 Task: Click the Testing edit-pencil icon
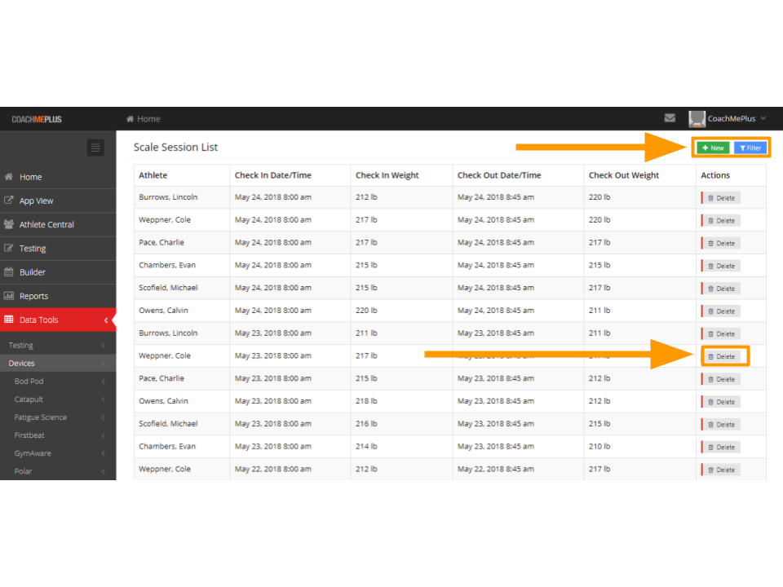click(9, 248)
